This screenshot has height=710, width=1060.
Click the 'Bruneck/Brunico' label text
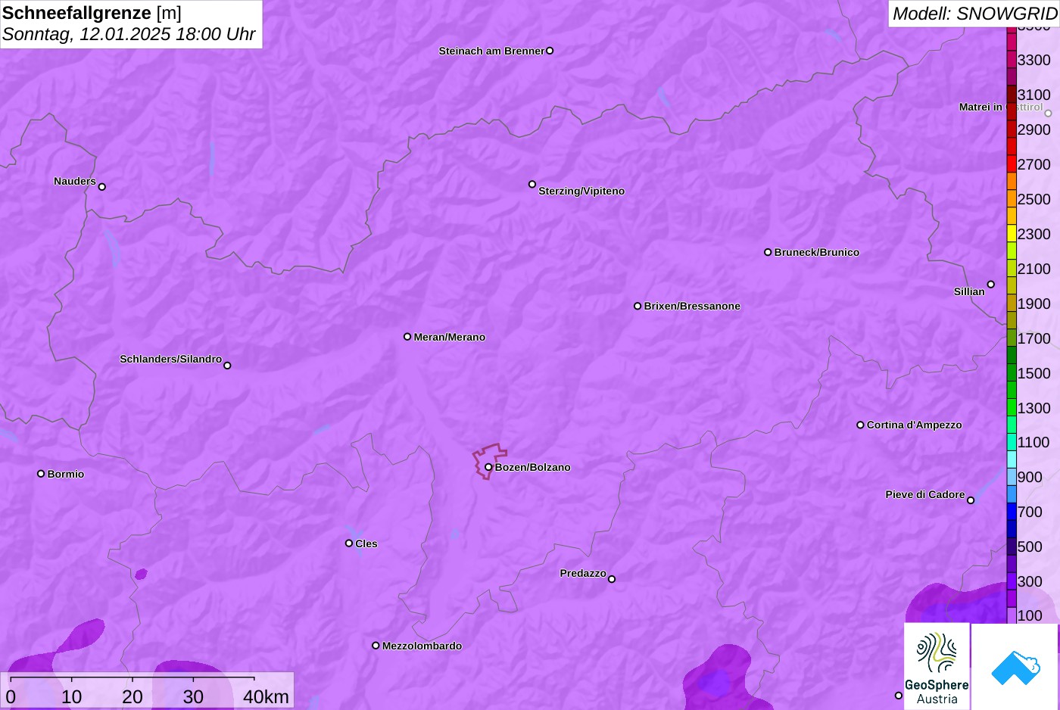816,252
